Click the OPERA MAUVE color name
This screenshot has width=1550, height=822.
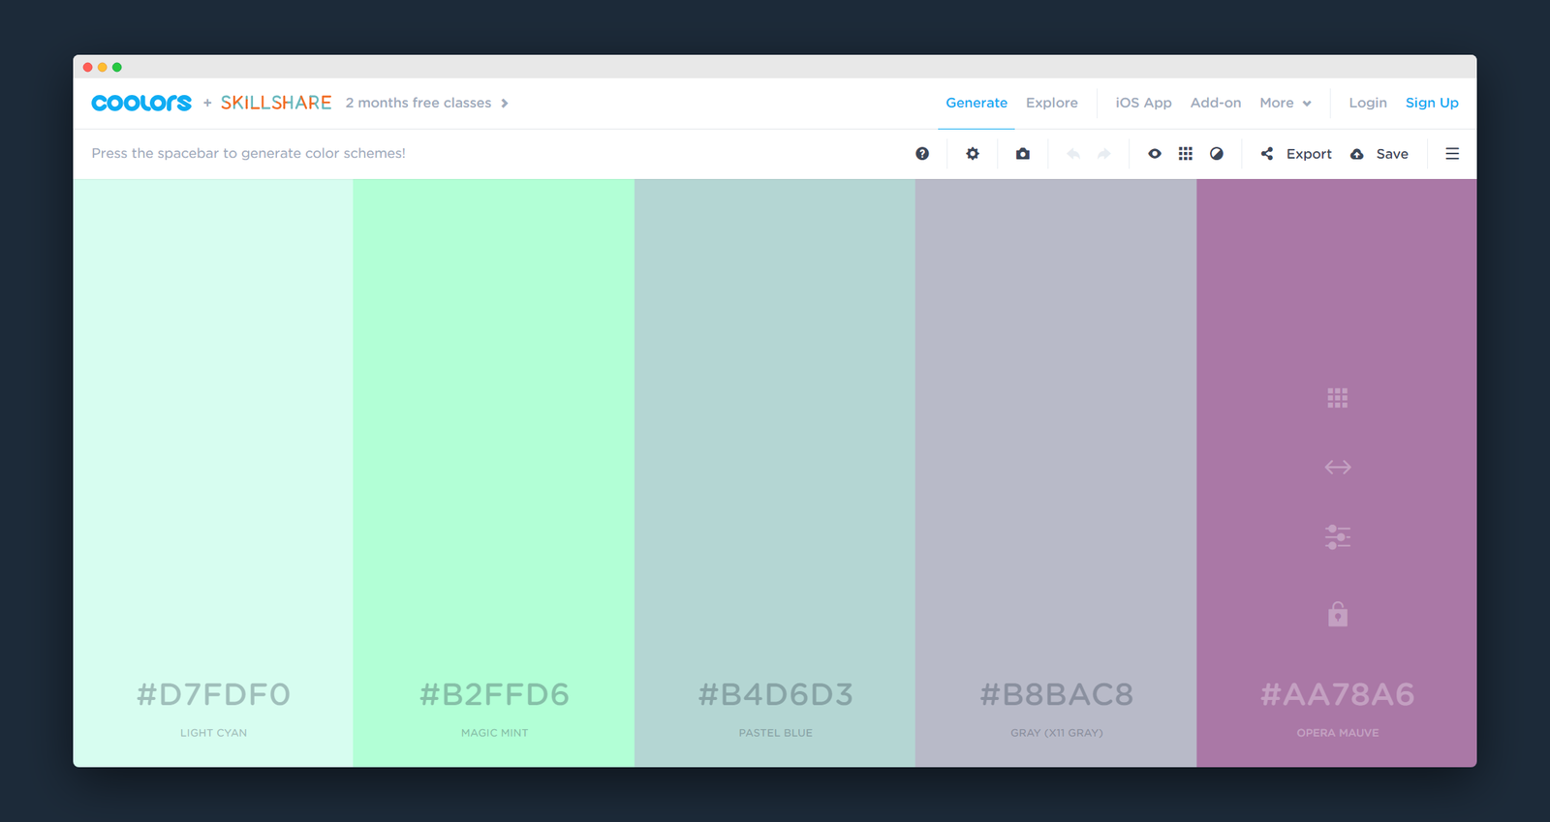point(1338,733)
